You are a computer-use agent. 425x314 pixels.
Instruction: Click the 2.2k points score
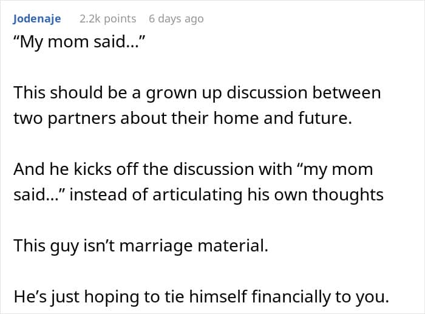pos(107,19)
